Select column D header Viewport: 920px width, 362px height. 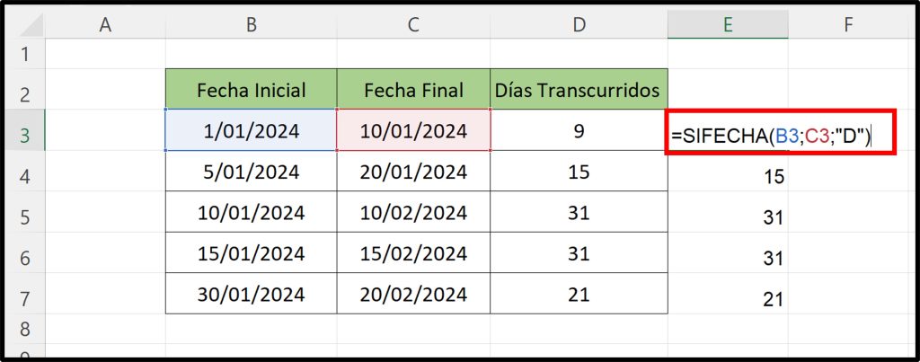tap(579, 26)
